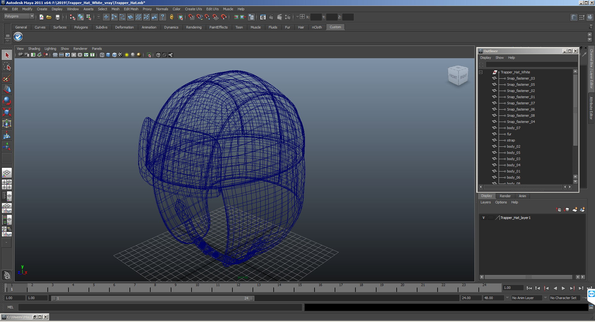Screen dimensions: 595x322
Task: Toggle Make Live magnet button
Action: (x=224, y=17)
